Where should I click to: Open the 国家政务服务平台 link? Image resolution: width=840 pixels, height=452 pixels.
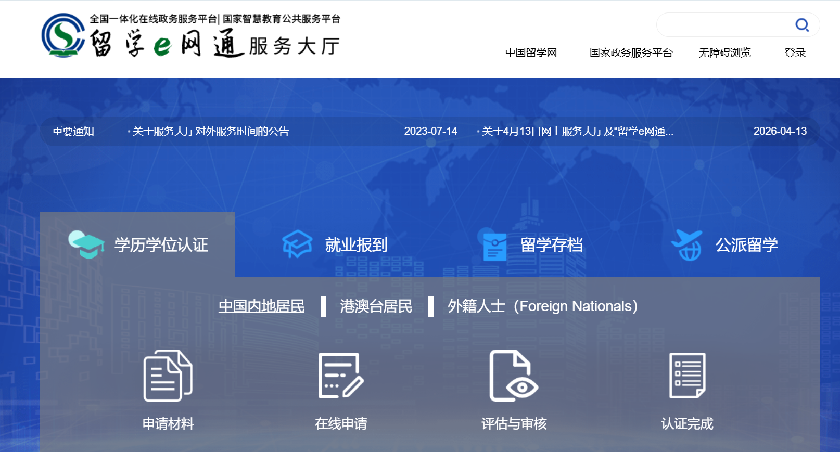click(631, 53)
